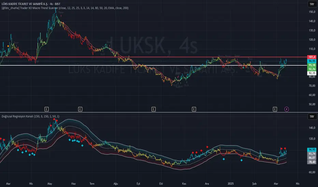The width and height of the screenshot is (318, 187).
Task: Click the 4s interval in the chart title
Action: click(51, 4)
